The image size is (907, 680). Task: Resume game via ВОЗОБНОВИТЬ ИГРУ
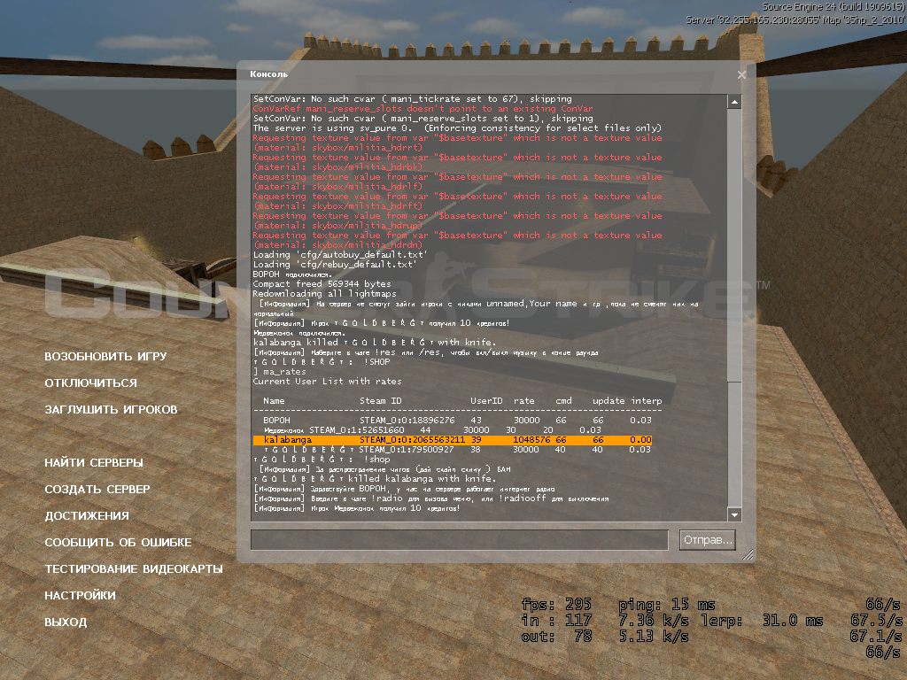[105, 356]
